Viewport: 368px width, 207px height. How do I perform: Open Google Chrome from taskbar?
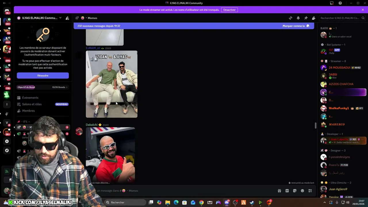(x=201, y=202)
